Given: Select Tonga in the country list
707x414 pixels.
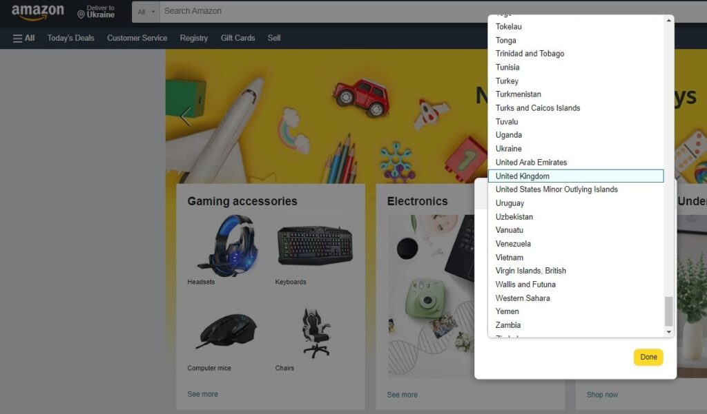Looking at the screenshot, I should tap(505, 40).
